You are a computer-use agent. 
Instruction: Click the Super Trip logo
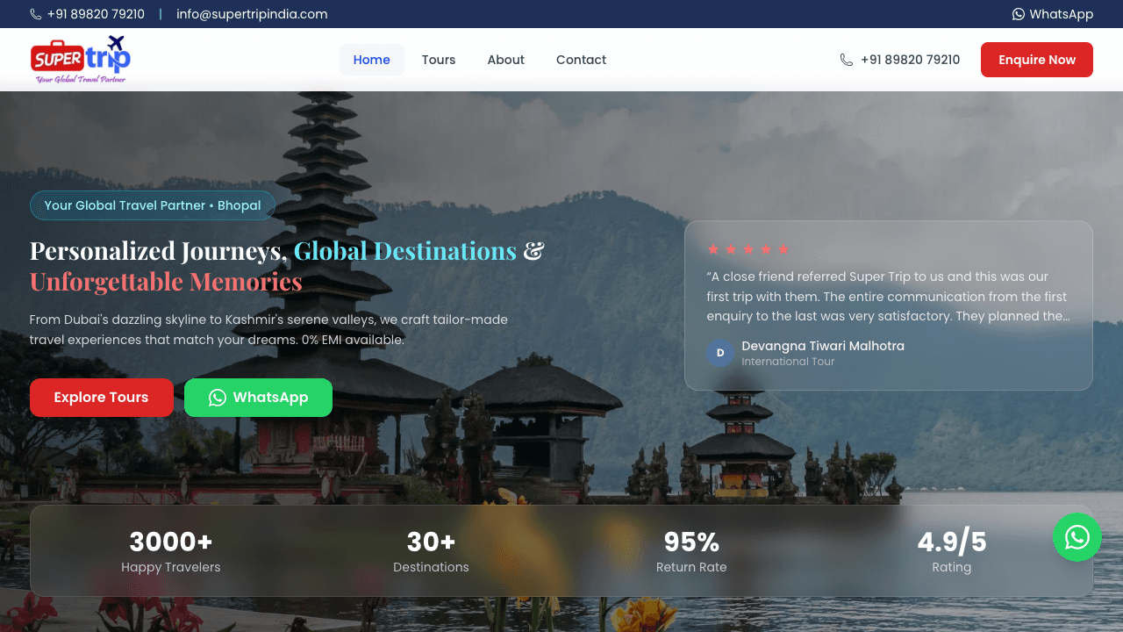click(x=80, y=60)
